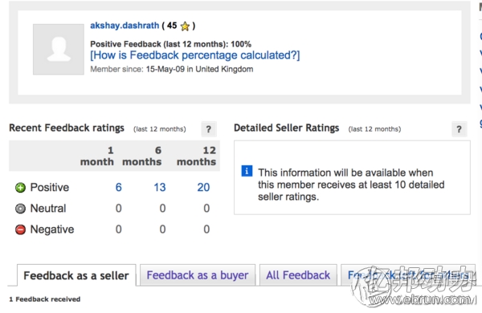Click the red Negative minus icon
Viewport: 482px width, 313px height.
pos(20,230)
